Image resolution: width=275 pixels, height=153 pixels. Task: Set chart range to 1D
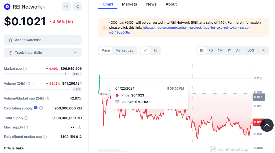click(202, 50)
